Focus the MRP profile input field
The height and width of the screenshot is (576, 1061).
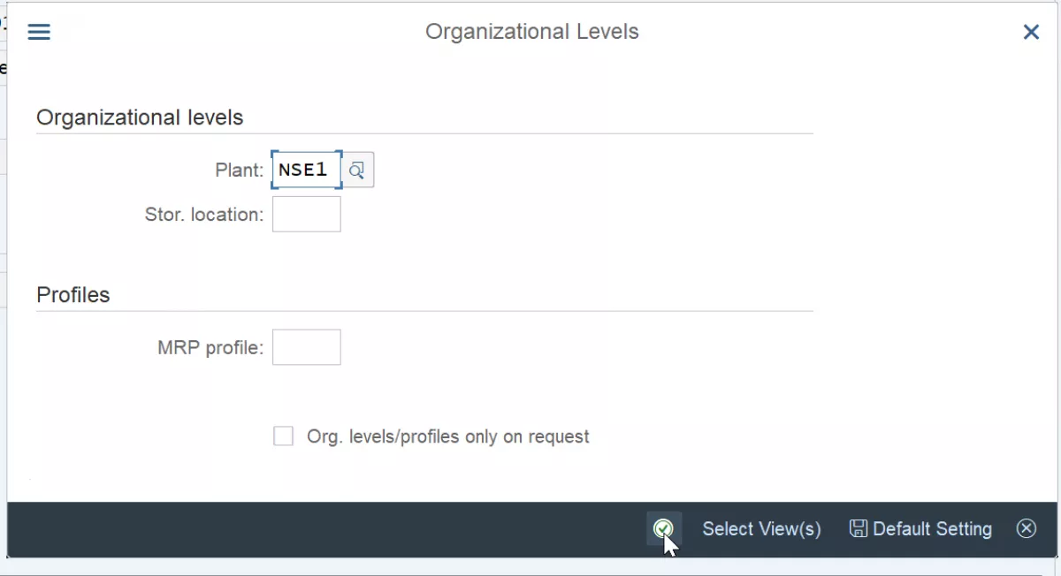click(x=306, y=347)
